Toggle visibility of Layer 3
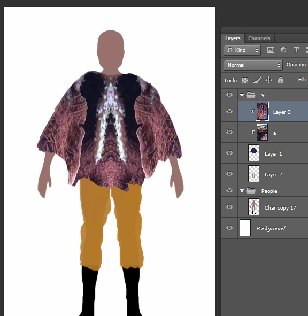The height and width of the screenshot is (316, 308). coord(229,111)
